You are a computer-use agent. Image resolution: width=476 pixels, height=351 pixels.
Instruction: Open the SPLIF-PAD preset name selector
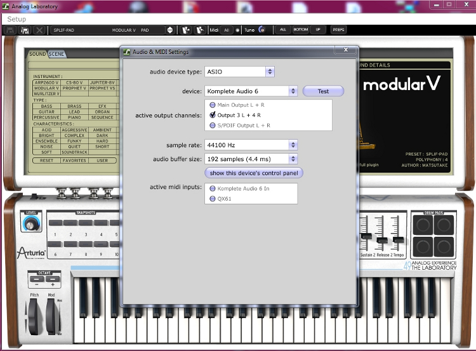(x=108, y=30)
